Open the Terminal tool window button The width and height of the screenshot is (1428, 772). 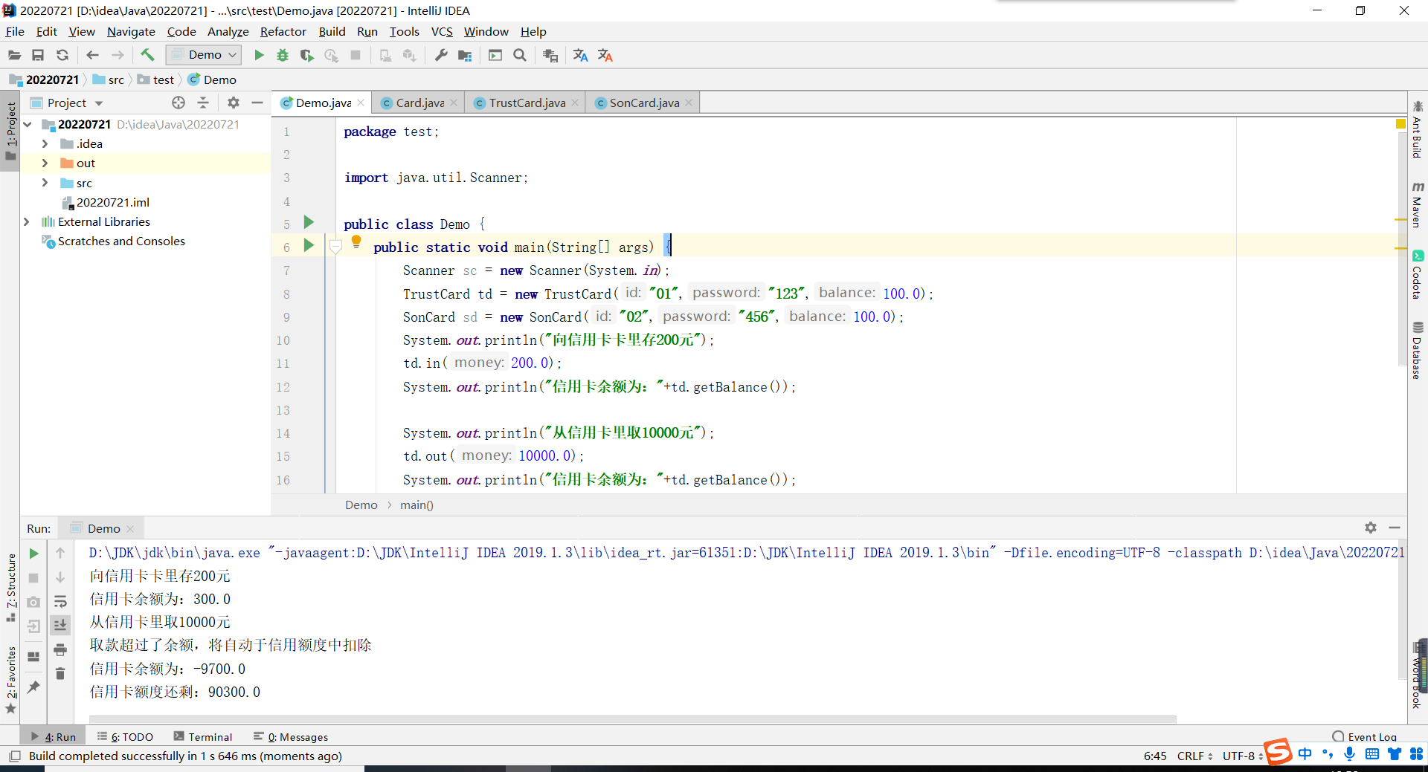(x=203, y=736)
